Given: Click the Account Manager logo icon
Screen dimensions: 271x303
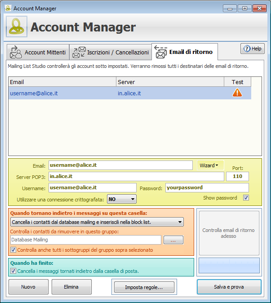Looking at the screenshot, I should pos(17,27).
